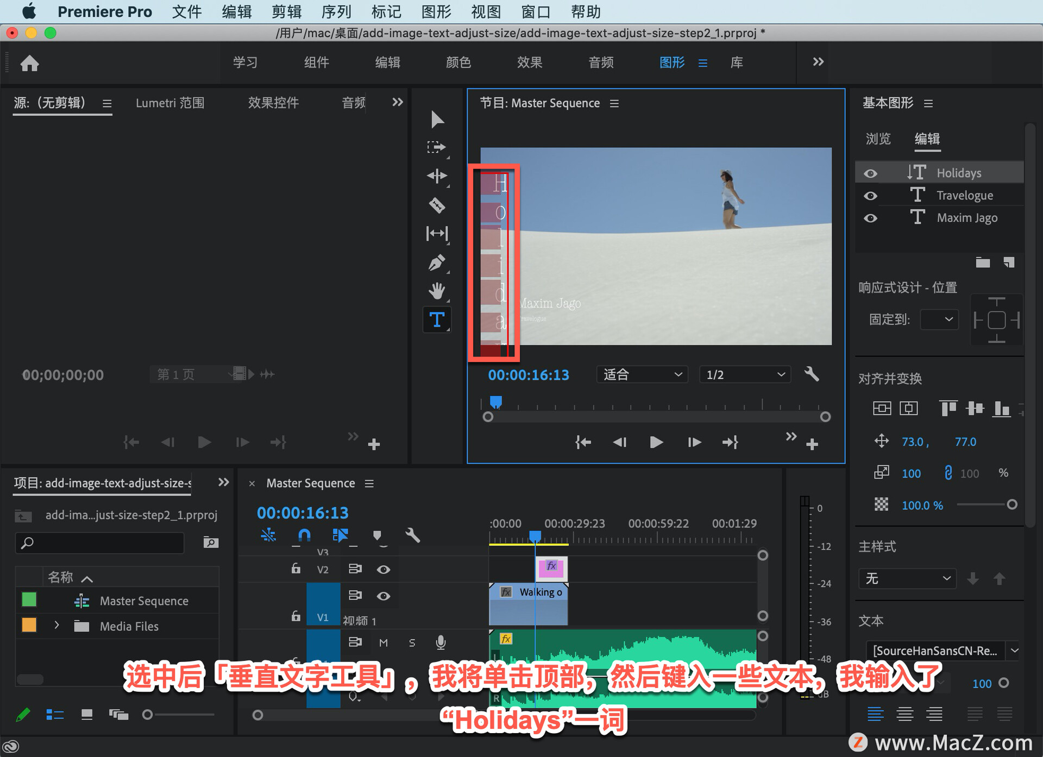Screen dimensions: 1043x757
Task: Click New Layer icon in Essential Graphics
Action: click(1009, 263)
